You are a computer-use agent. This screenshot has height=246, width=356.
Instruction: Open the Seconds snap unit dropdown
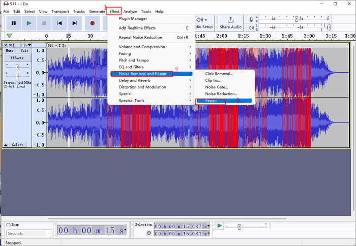29,233
